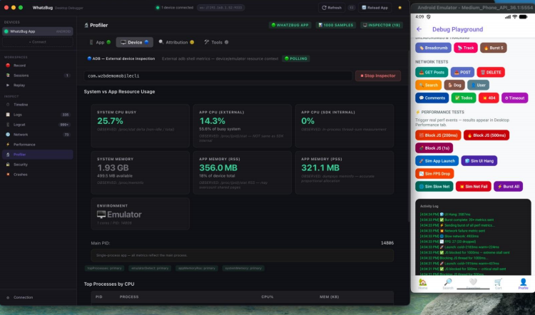
Task: Tap the Comments button
Action: point(432,98)
